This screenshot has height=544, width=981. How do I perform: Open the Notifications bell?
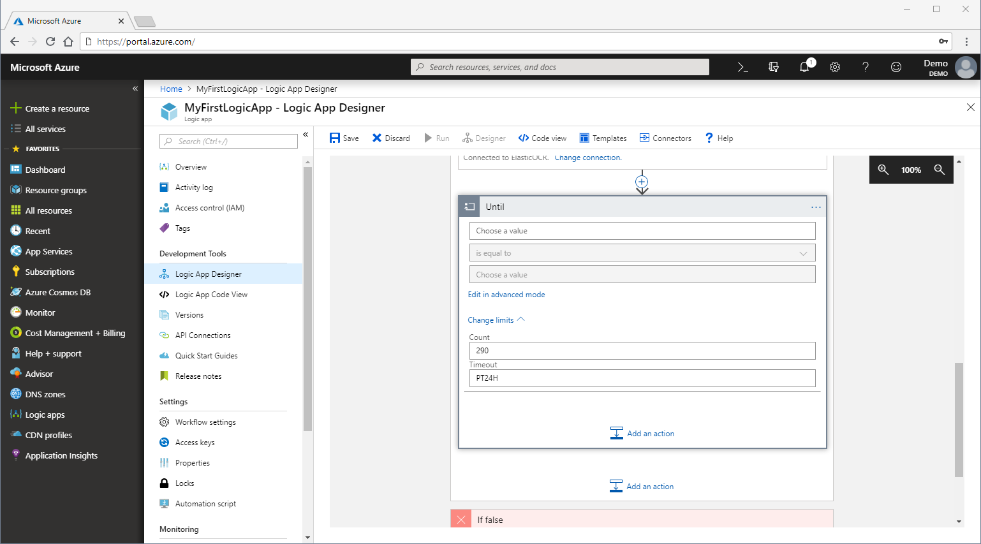click(x=805, y=66)
